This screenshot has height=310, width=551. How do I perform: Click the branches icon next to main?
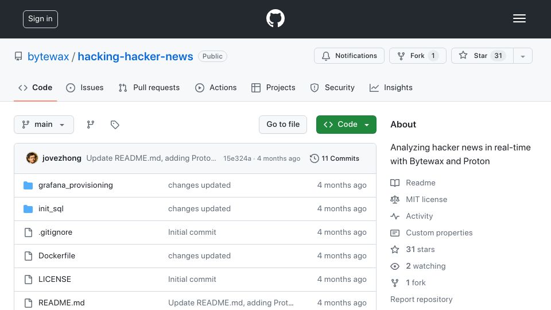pos(91,125)
